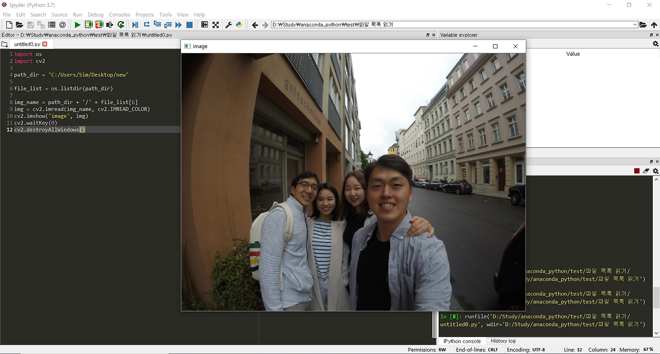Open the IPython console gear options menu
Screen dimensions: 660x354
pos(655,171)
